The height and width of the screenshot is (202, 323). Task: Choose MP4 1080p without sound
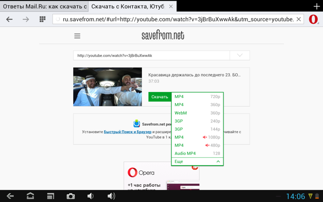pos(197,137)
